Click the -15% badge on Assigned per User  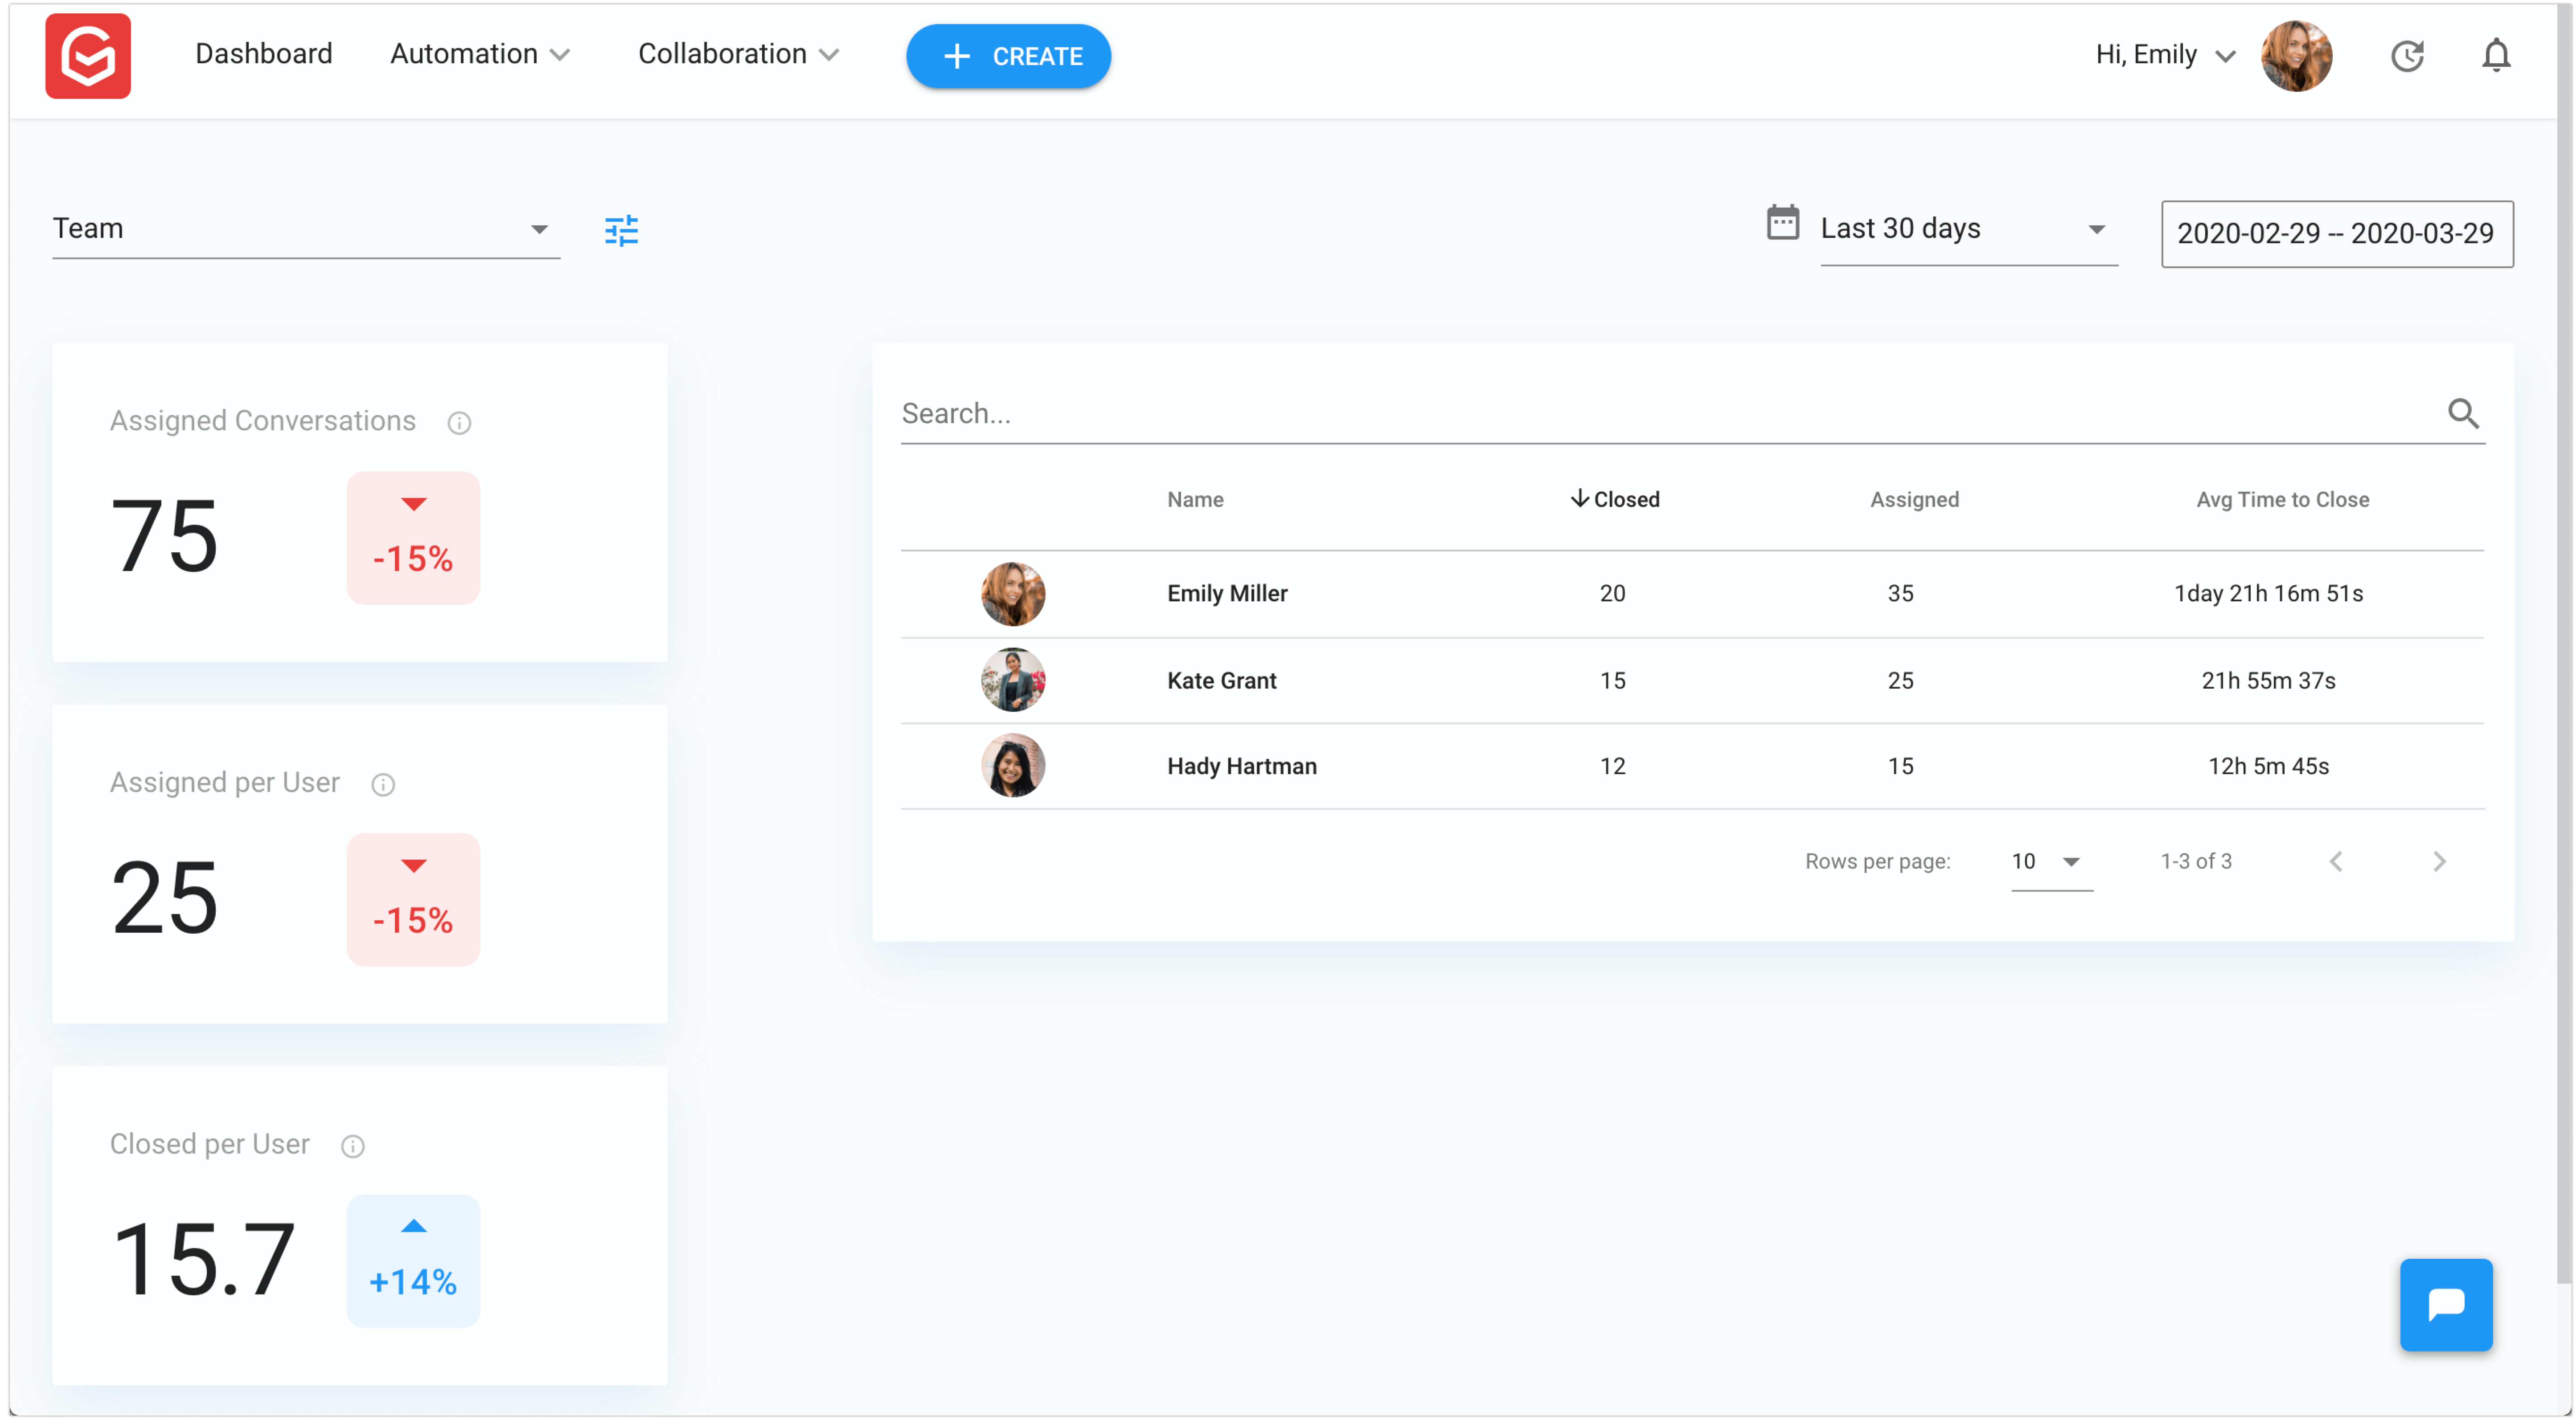413,899
